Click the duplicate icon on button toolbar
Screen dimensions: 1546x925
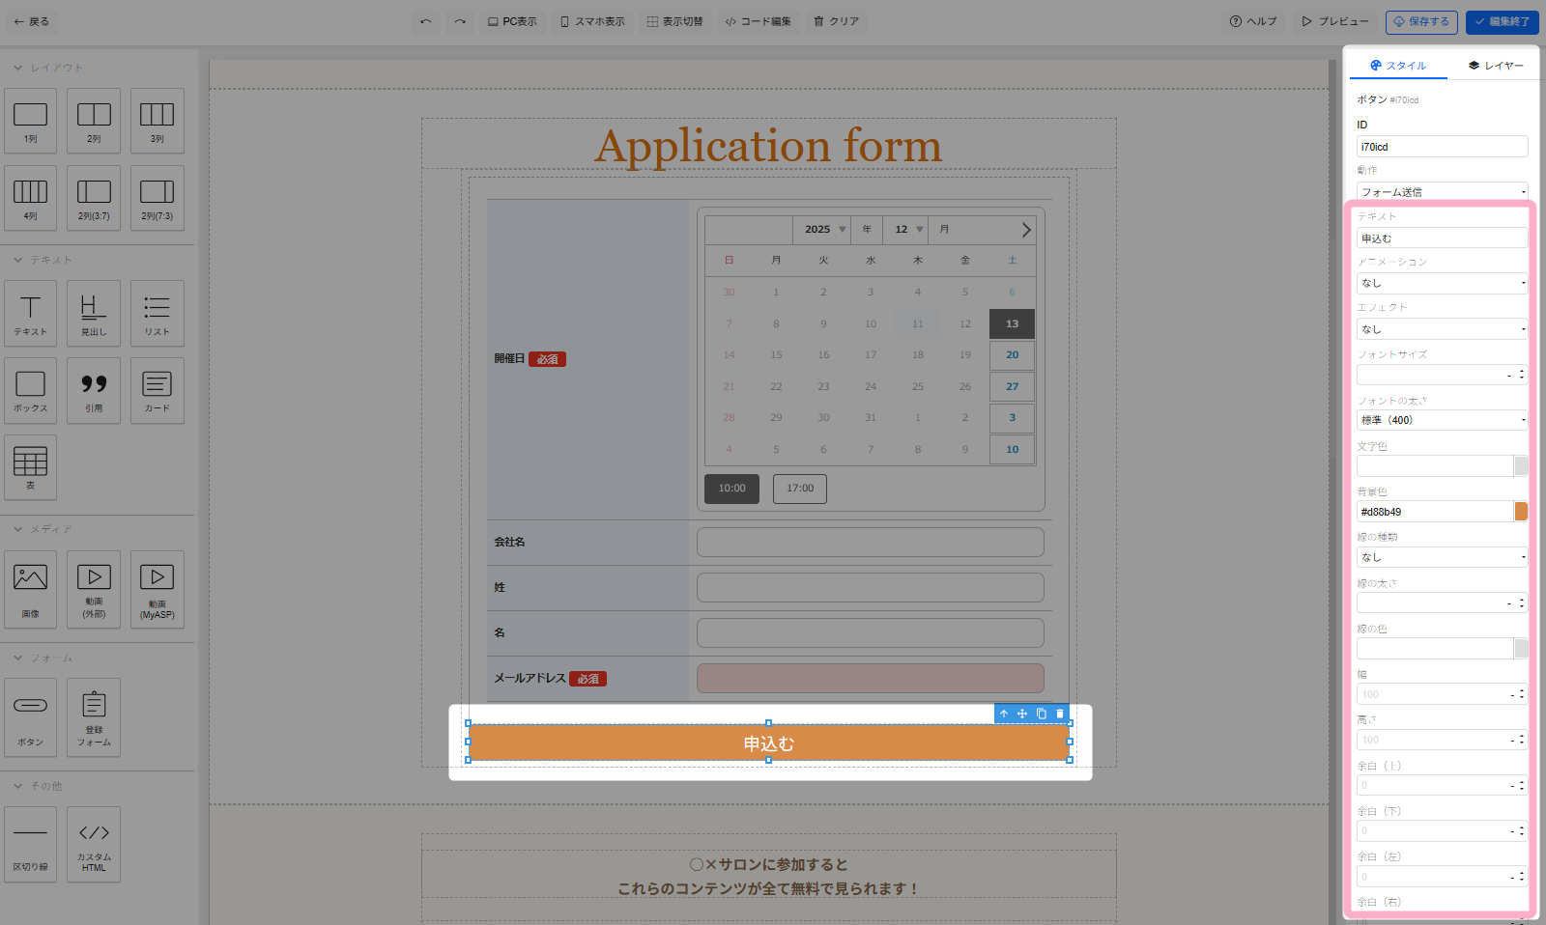[x=1042, y=714]
